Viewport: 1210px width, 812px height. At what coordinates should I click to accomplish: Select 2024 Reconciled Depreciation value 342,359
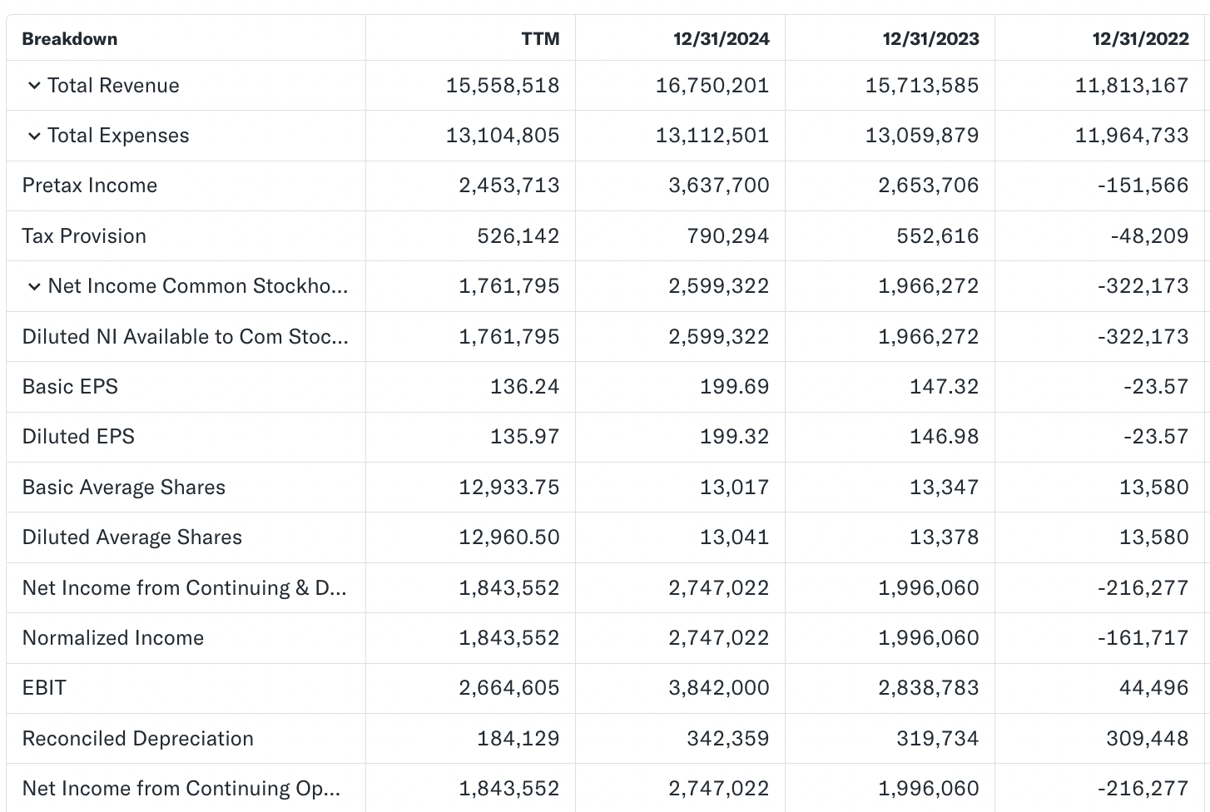(x=728, y=739)
